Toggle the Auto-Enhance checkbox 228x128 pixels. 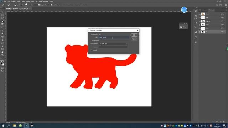(51, 5)
